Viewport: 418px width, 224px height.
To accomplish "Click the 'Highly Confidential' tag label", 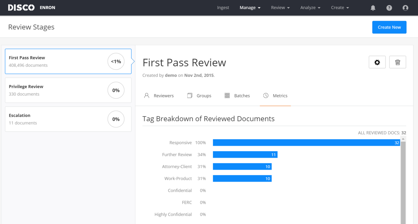I will pyautogui.click(x=173, y=214).
